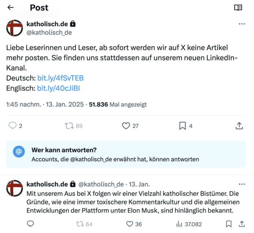Open reader view book icon
254x233 pixels.
[238, 8]
